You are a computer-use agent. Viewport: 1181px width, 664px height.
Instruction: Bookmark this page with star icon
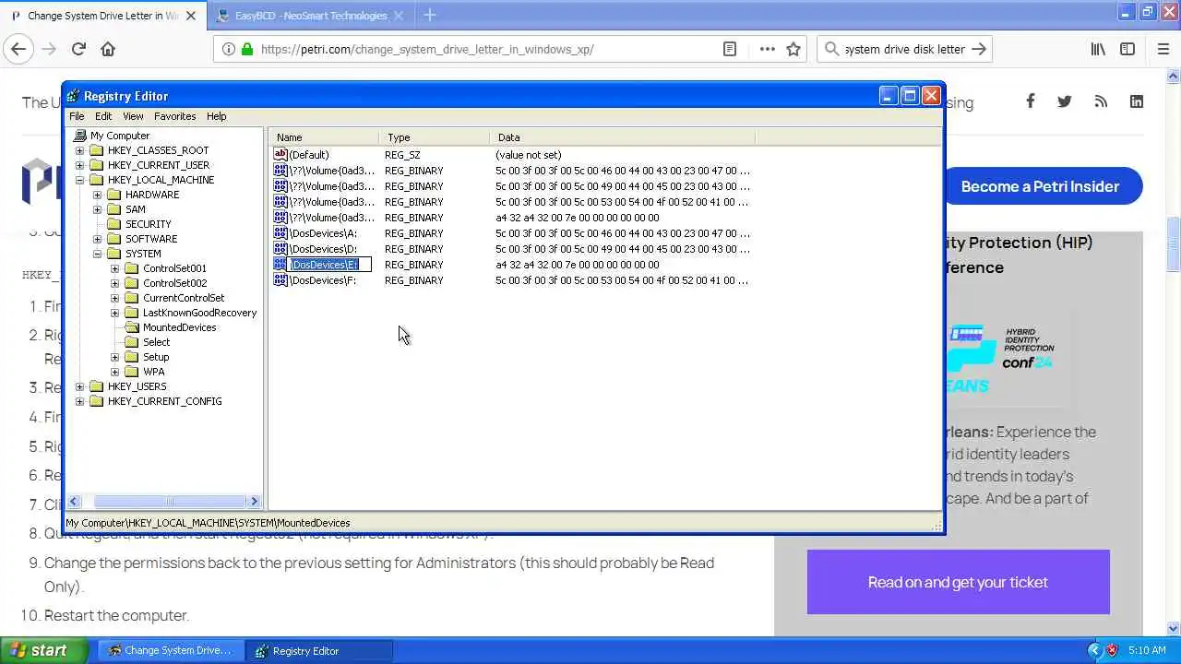pos(793,49)
